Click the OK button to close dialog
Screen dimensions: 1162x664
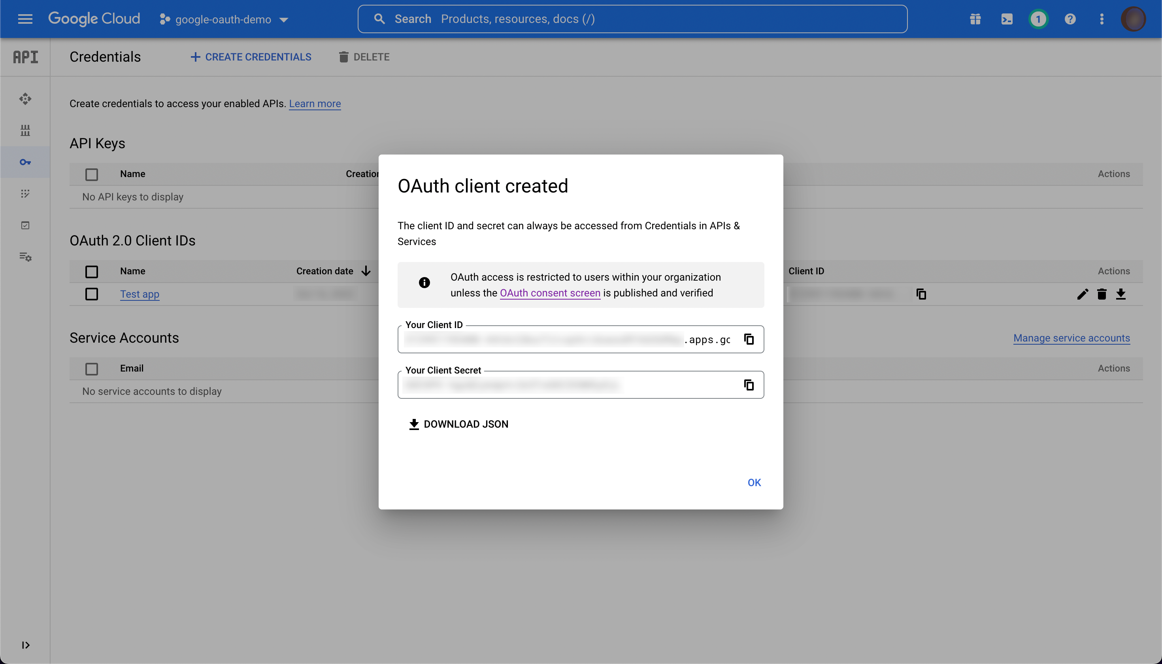point(754,482)
